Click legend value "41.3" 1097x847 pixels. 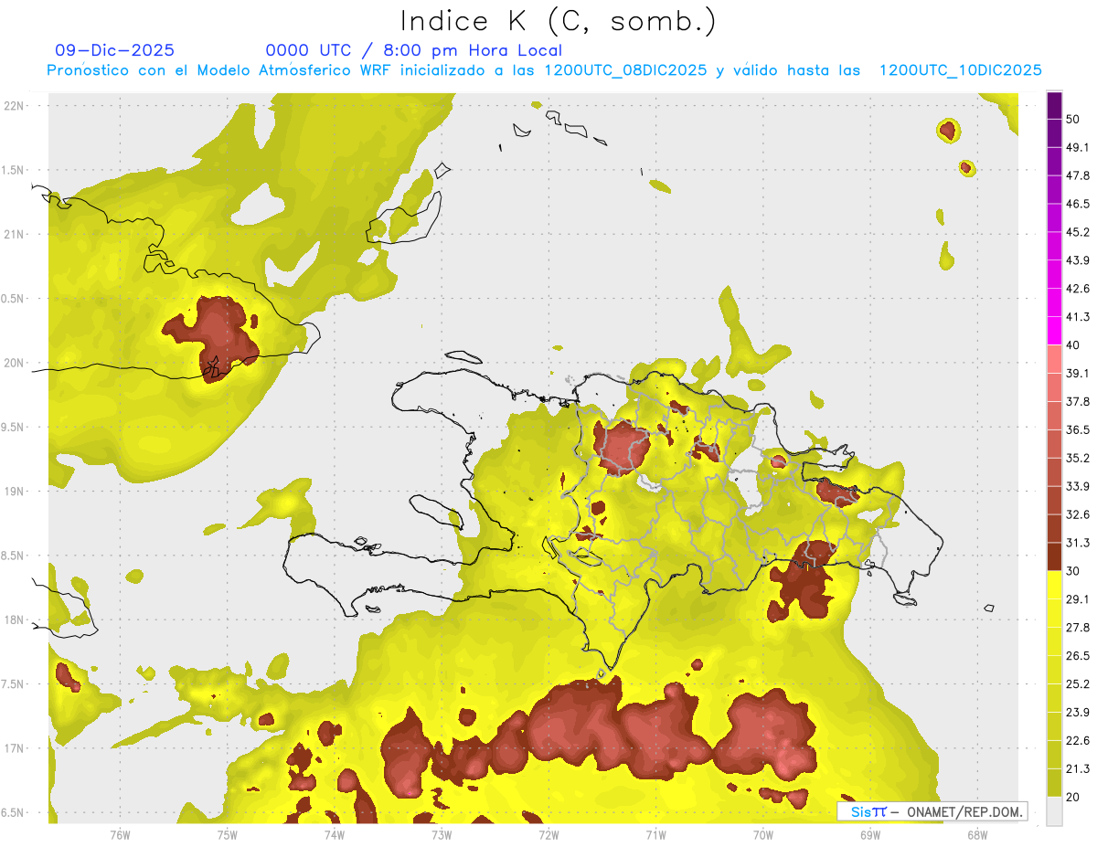tap(1078, 317)
